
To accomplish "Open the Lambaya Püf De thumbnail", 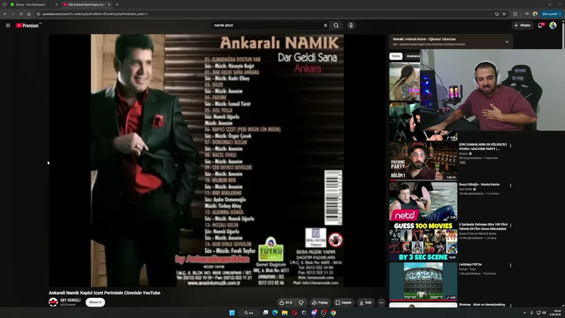I will pos(423,281).
